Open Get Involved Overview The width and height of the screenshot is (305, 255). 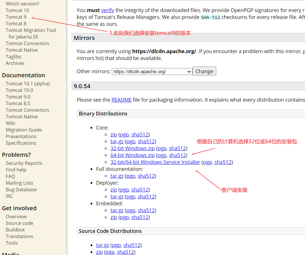click(16, 217)
